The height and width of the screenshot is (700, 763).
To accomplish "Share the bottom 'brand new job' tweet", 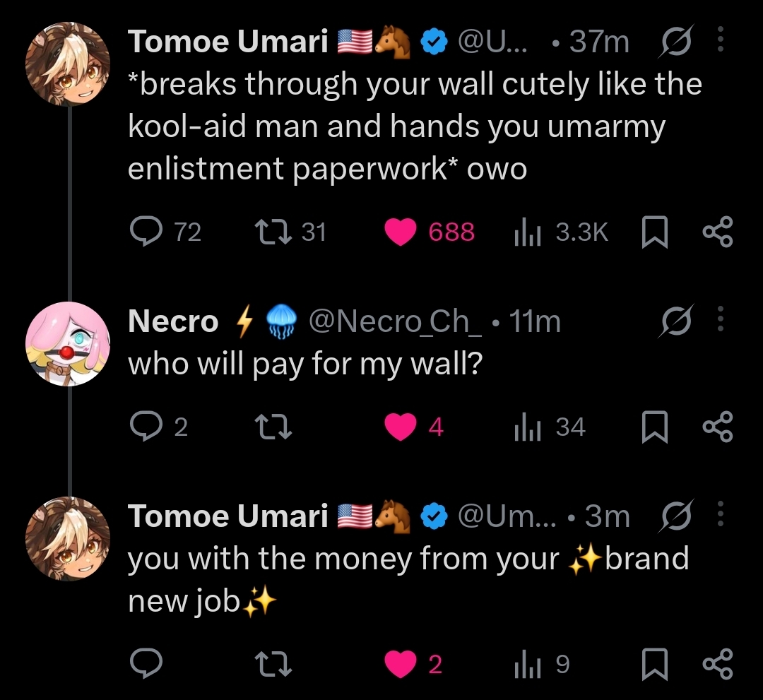I will (x=718, y=663).
